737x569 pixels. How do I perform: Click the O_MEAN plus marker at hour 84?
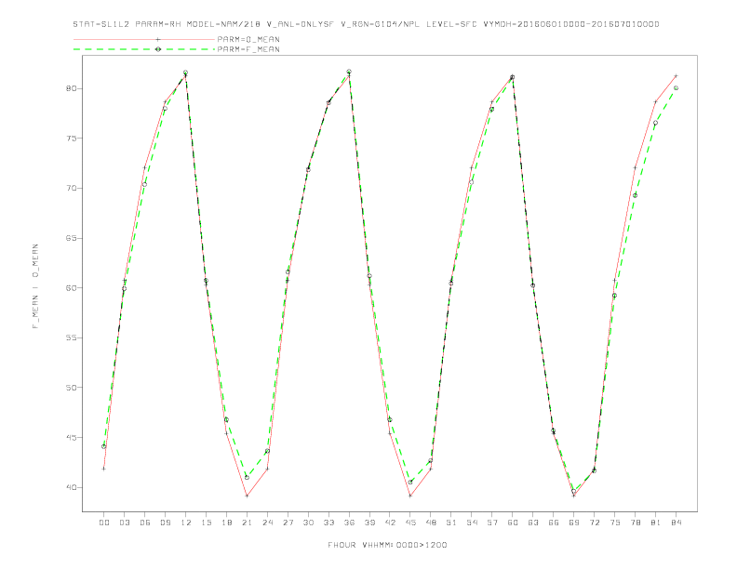tap(676, 75)
